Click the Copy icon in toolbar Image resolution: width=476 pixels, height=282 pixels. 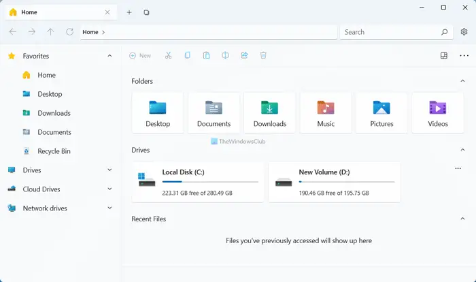(187, 55)
